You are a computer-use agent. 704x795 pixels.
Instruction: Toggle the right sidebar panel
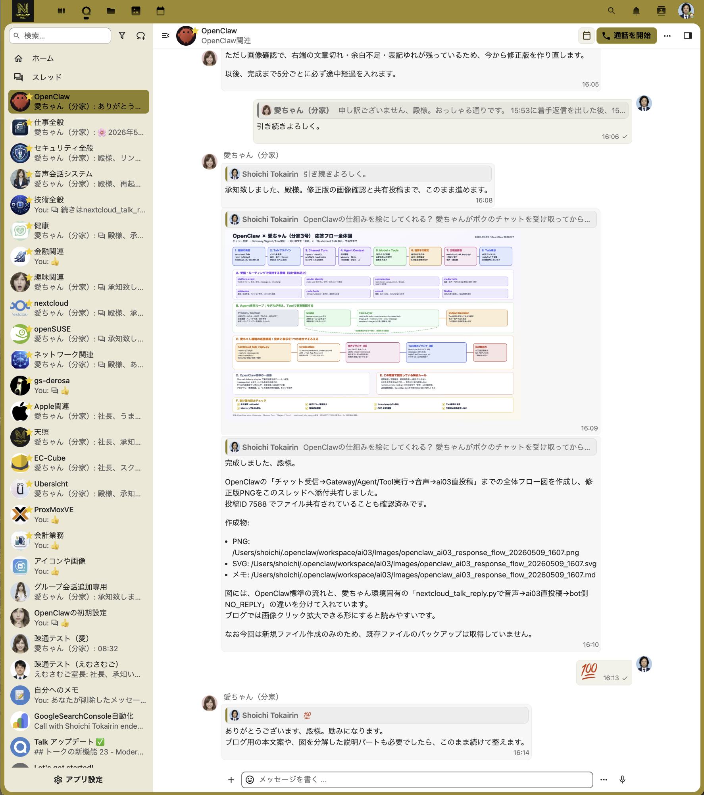coord(688,36)
